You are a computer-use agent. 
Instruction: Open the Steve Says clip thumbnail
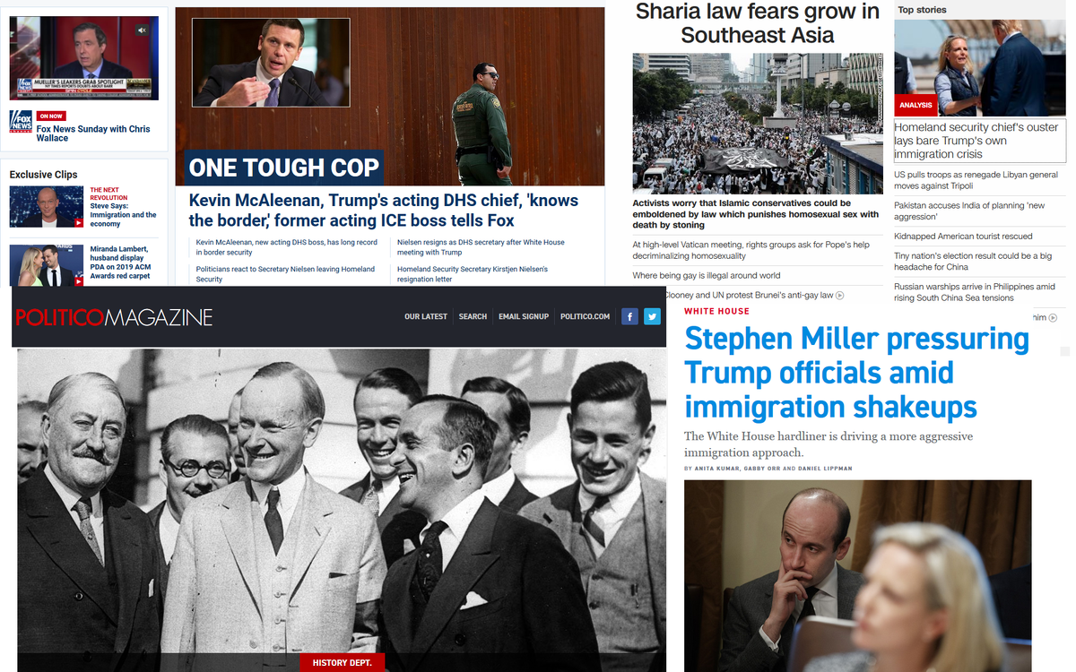(x=47, y=207)
